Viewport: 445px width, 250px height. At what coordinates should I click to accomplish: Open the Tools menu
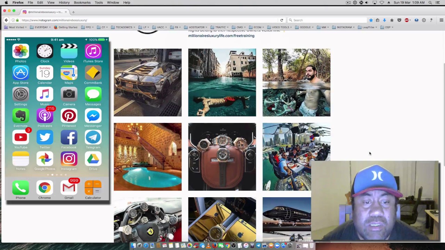coord(99,2)
